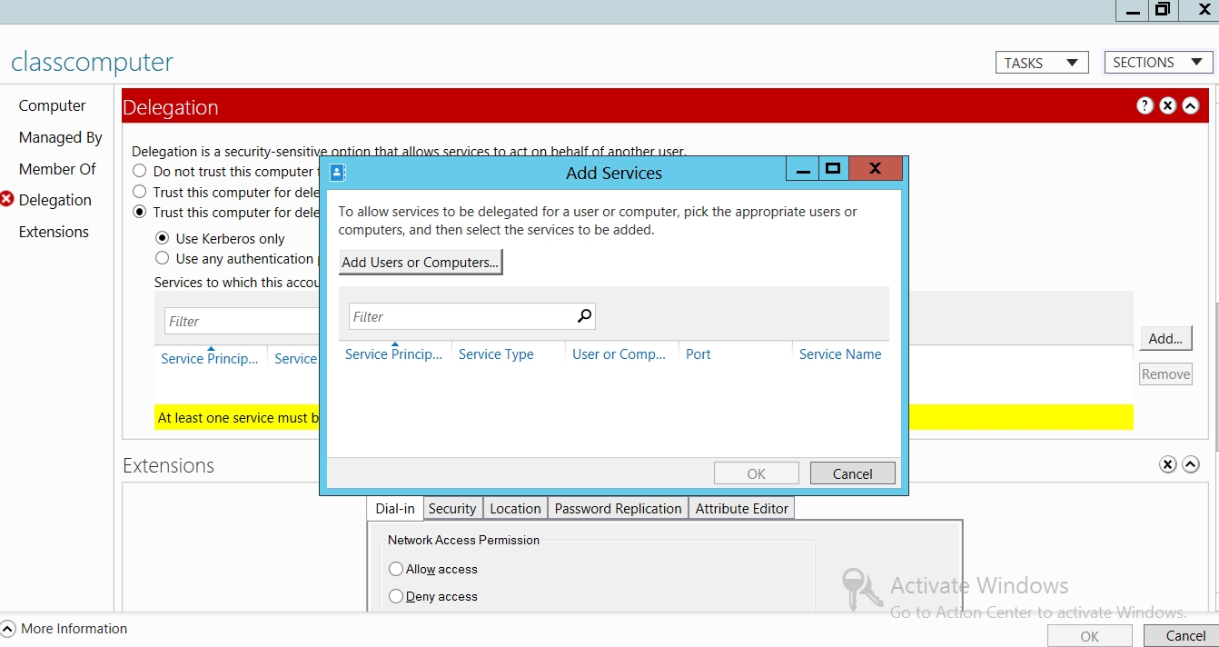This screenshot has width=1219, height=647.
Task: Click the Add Services dialog title icon
Action: click(x=338, y=173)
